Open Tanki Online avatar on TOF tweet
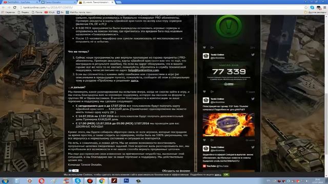This screenshot has width=328, height=184. point(206,100)
